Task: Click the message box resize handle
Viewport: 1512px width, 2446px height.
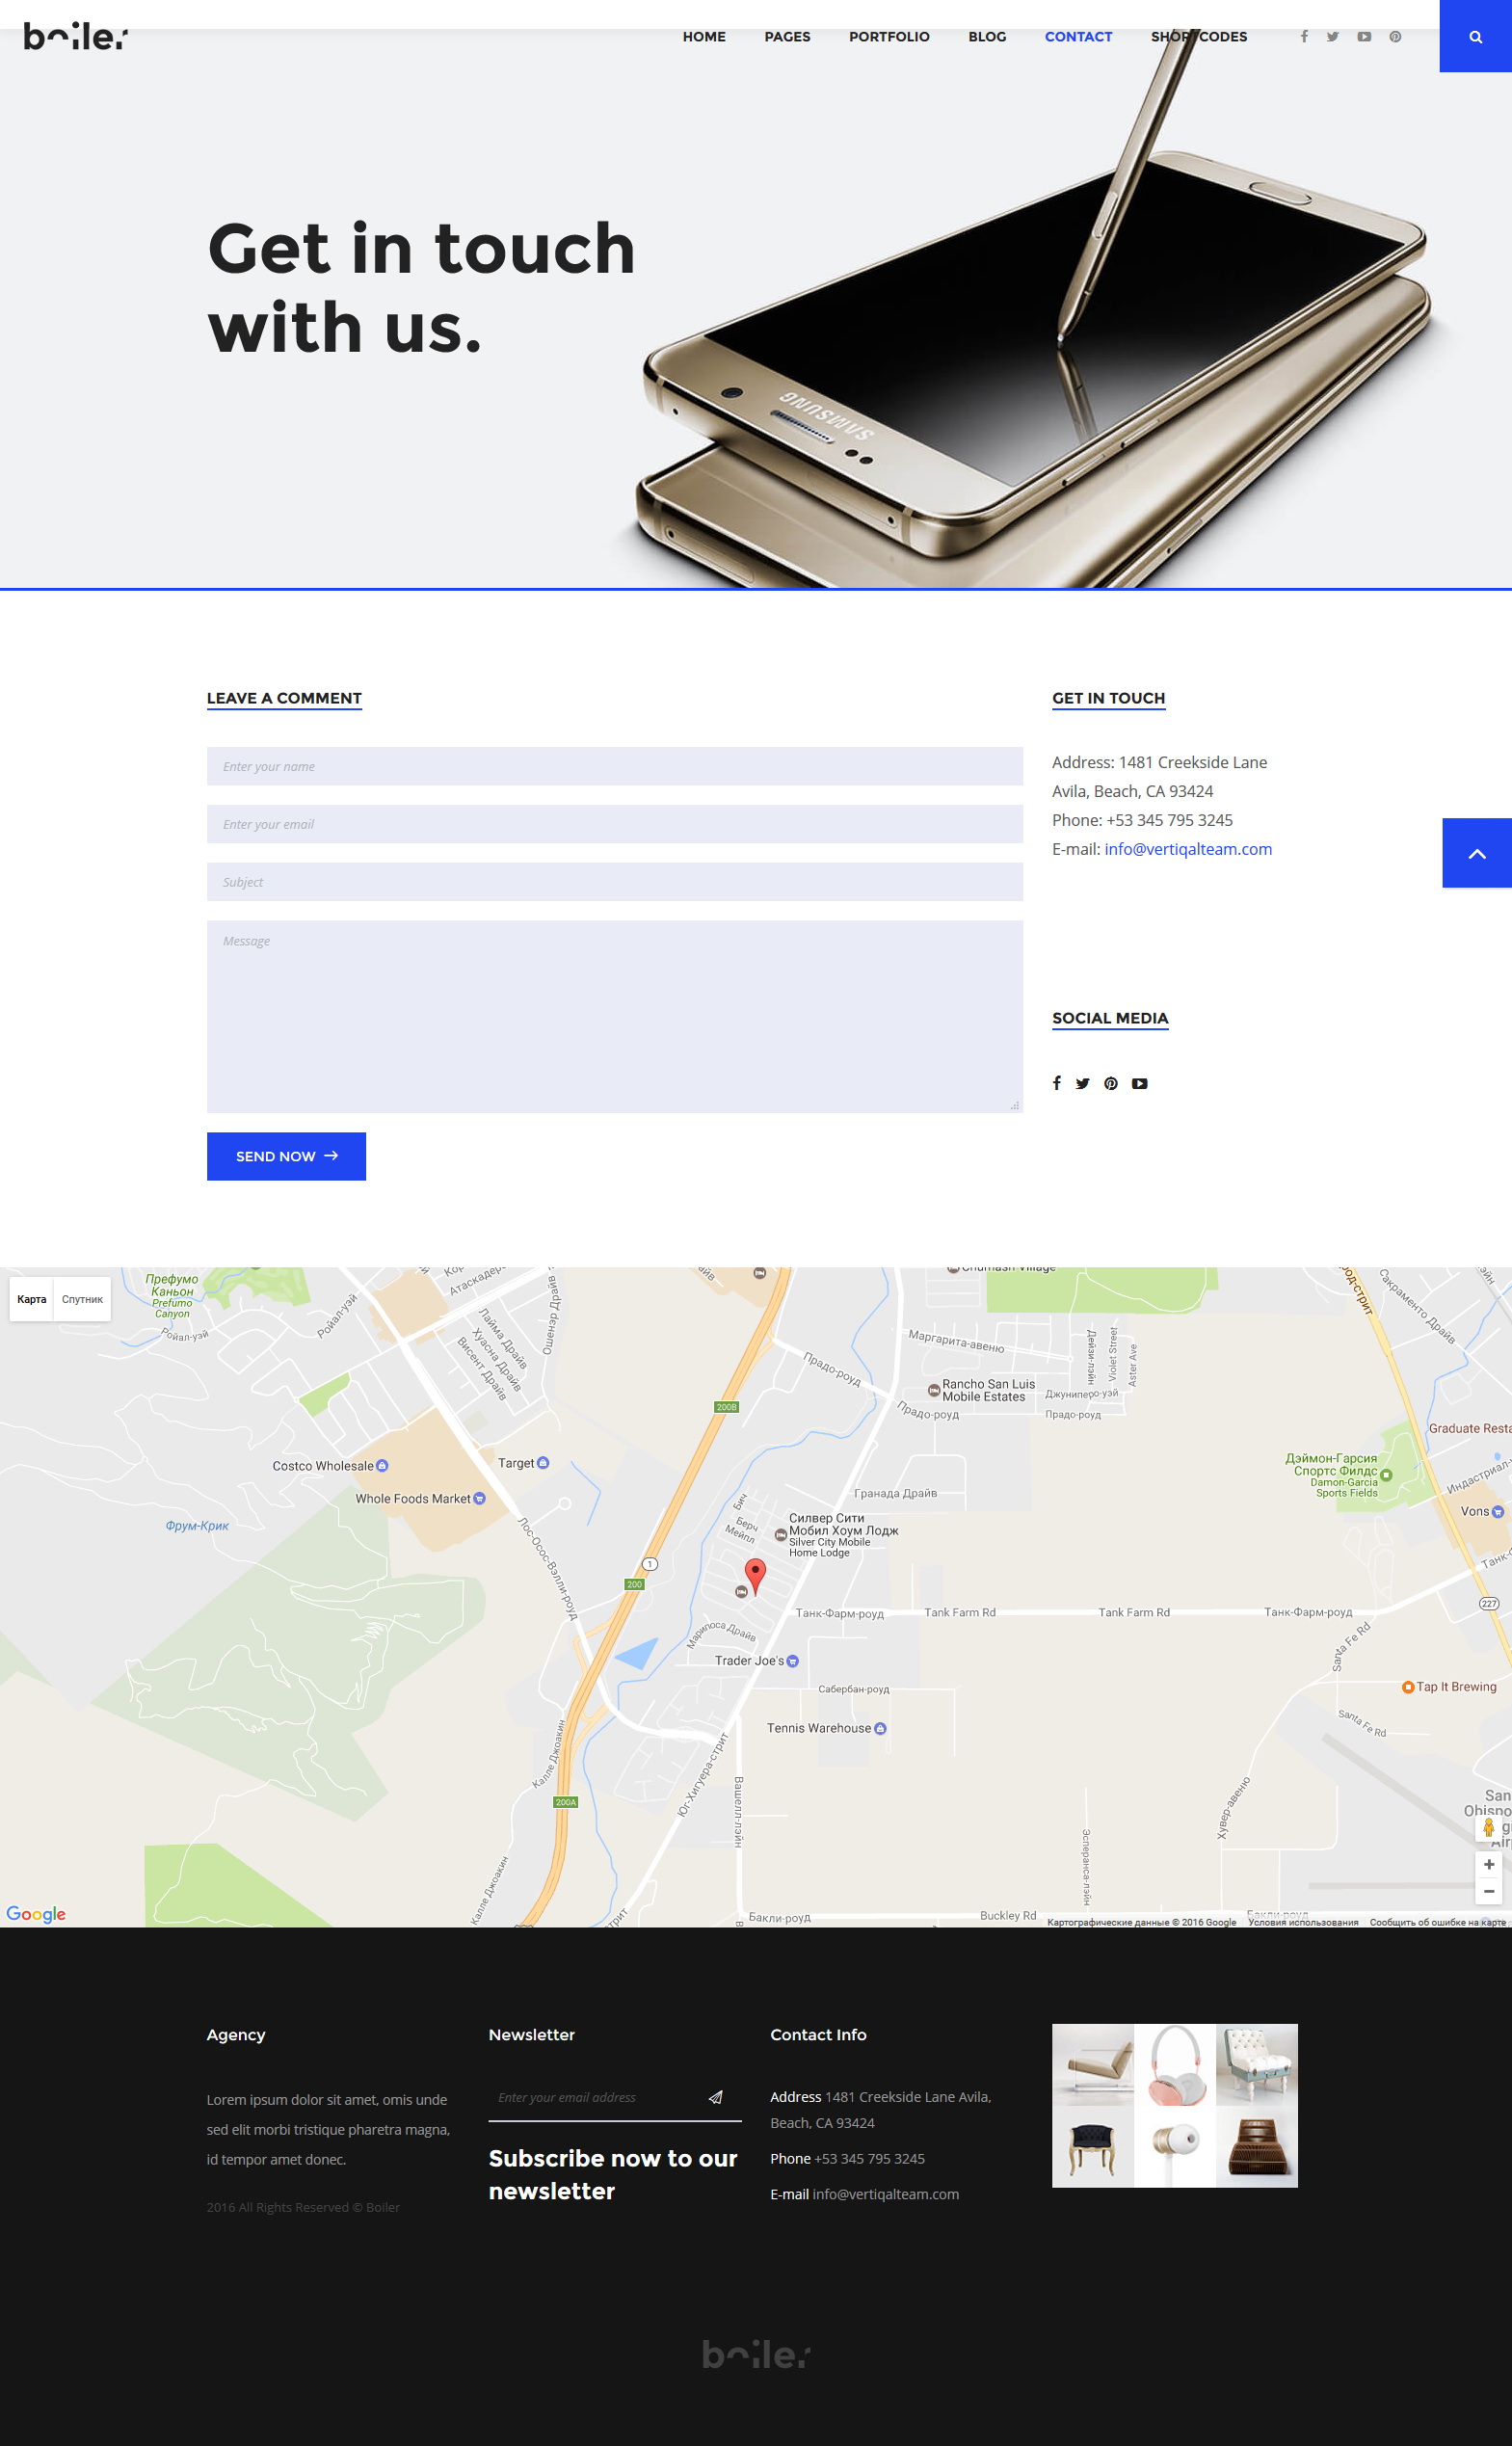Action: click(x=1015, y=1105)
